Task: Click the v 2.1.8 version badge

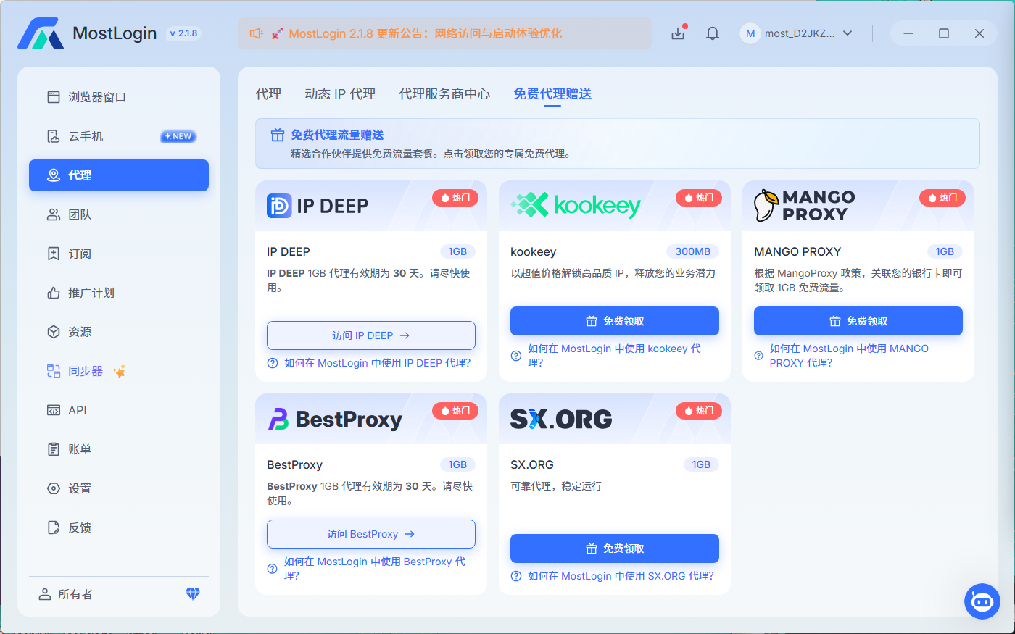Action: point(183,33)
